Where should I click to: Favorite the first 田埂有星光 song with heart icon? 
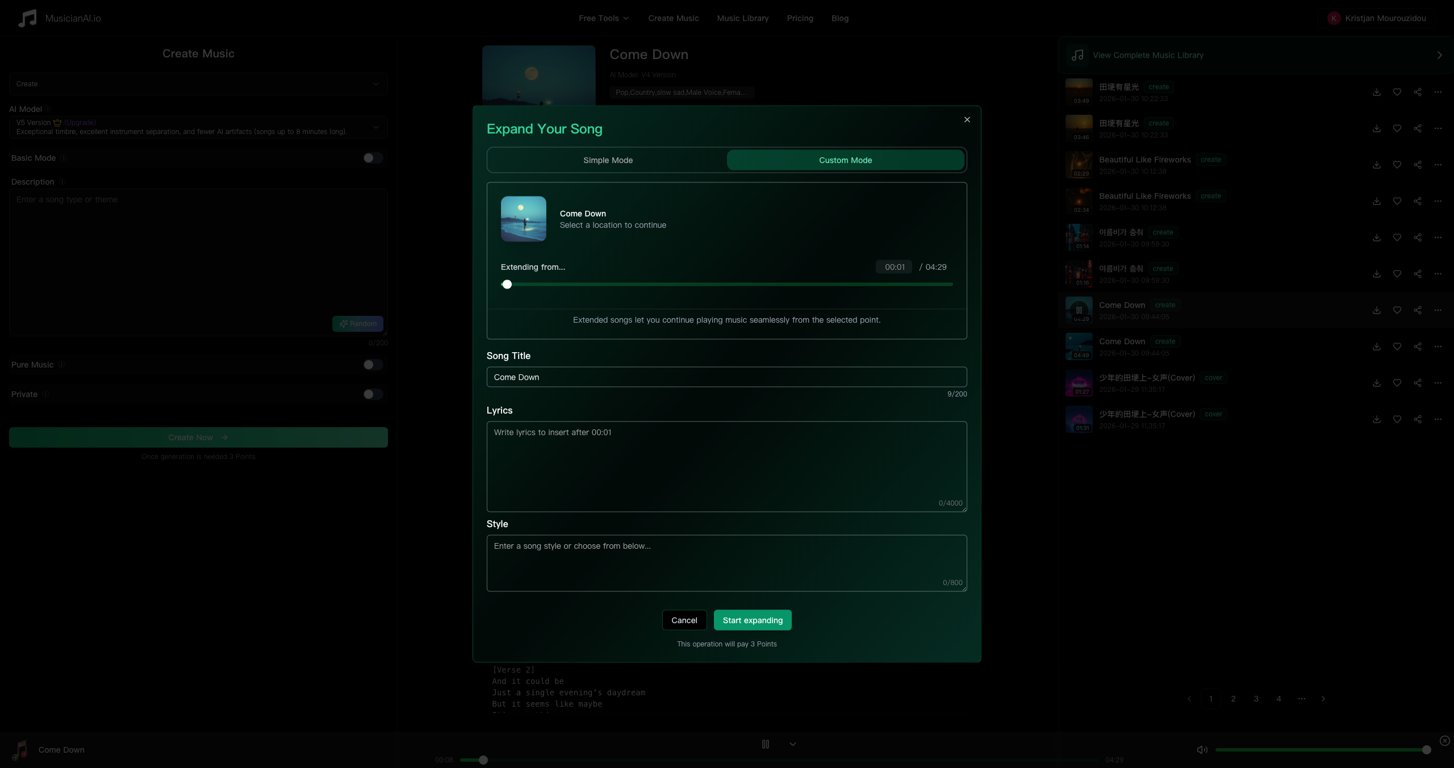click(1397, 92)
